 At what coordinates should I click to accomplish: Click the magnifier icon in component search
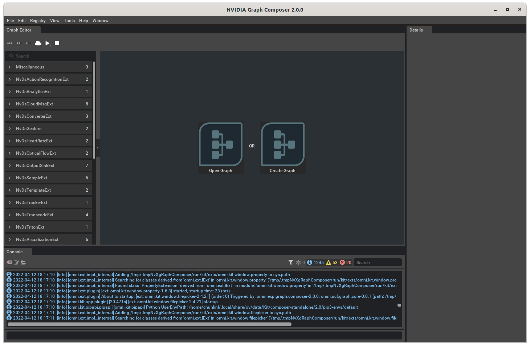click(11, 56)
